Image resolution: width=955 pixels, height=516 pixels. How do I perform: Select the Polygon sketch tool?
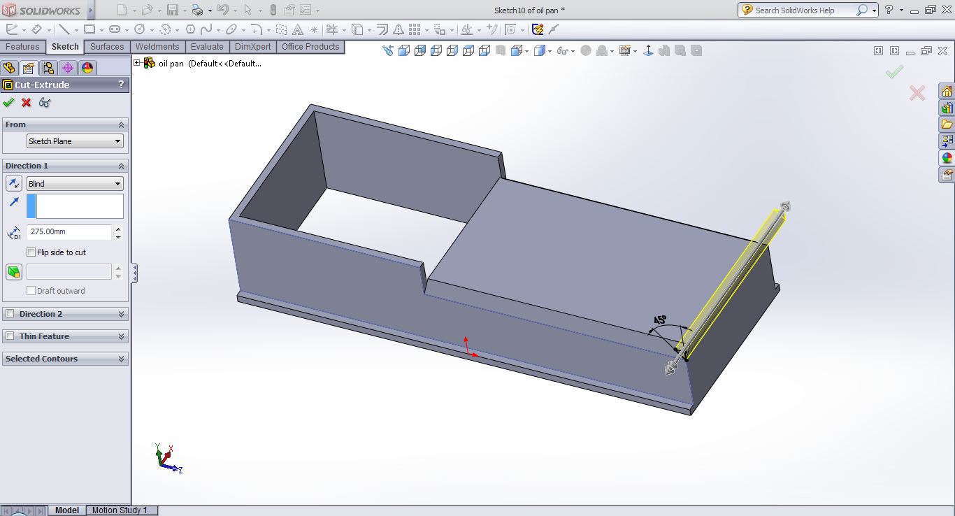[x=191, y=29]
